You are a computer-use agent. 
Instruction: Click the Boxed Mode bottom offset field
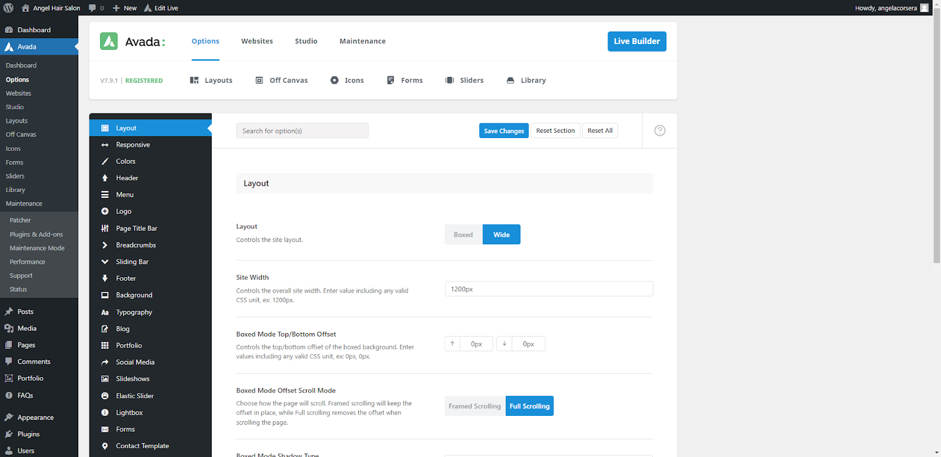529,344
